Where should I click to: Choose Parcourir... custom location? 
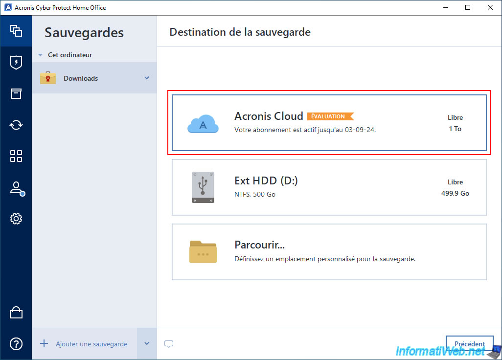pyautogui.click(x=329, y=252)
